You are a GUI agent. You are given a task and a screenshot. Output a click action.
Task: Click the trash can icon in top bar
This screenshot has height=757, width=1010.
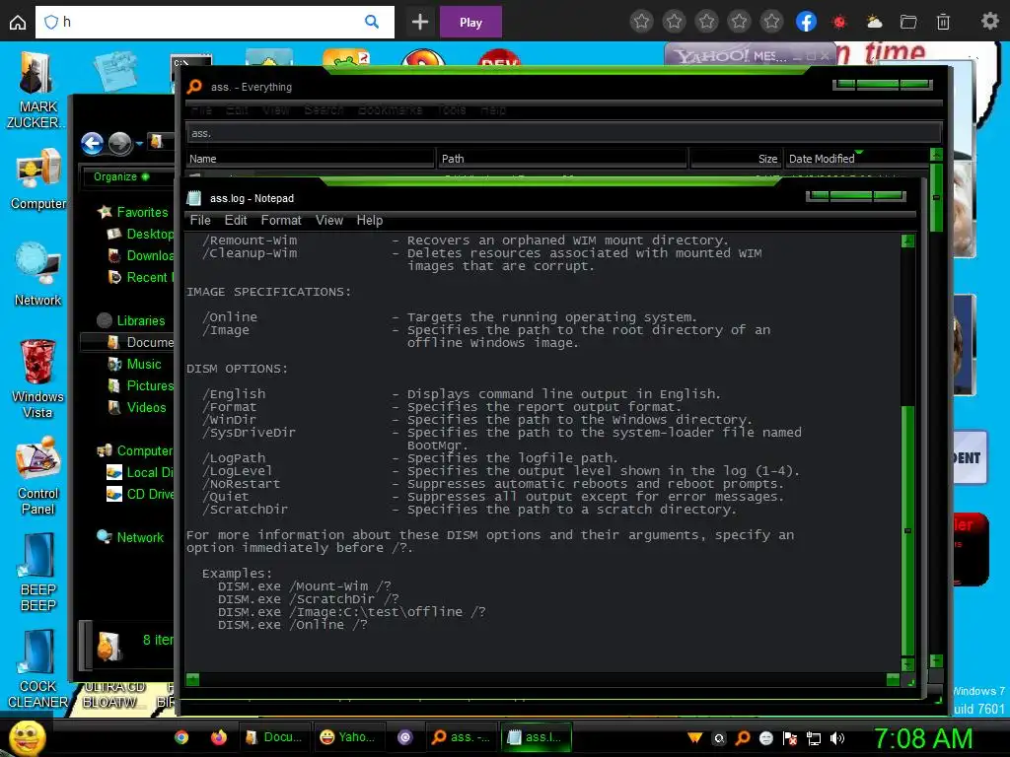coord(943,23)
